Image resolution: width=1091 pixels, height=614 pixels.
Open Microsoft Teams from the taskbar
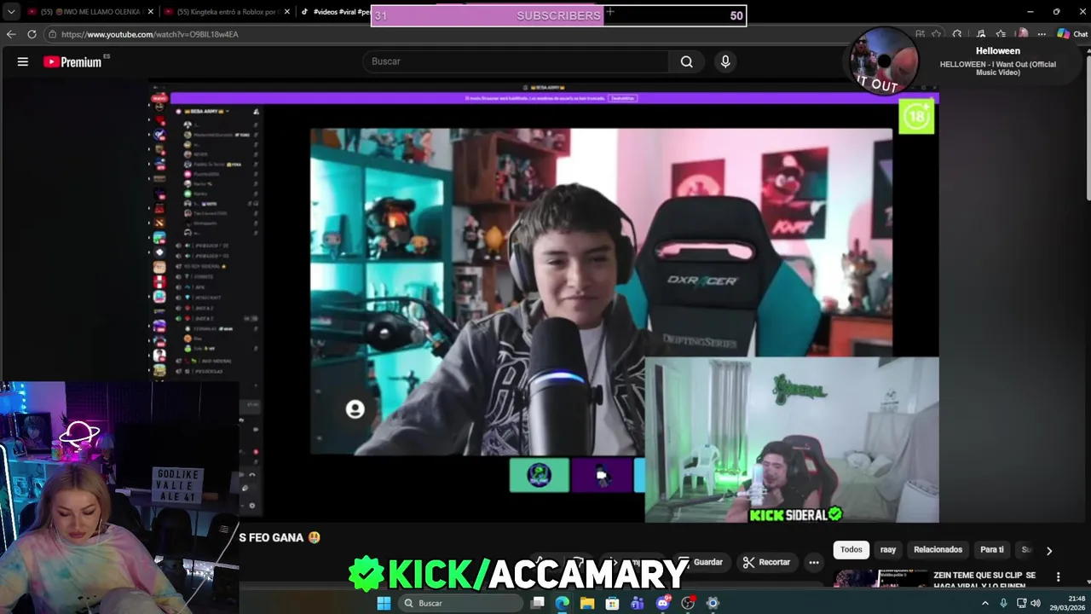point(638,603)
